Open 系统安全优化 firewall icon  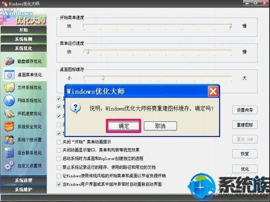pyautogui.click(x=9, y=127)
